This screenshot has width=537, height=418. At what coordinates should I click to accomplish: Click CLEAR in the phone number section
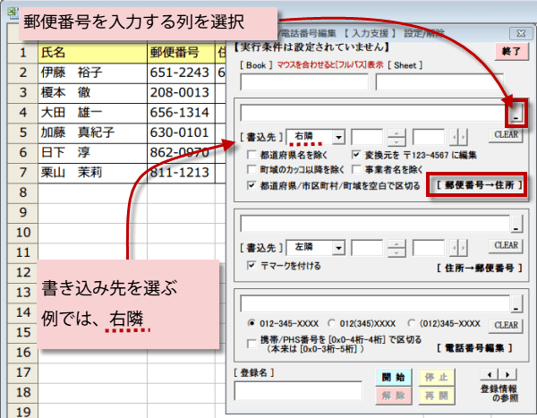[506, 325]
